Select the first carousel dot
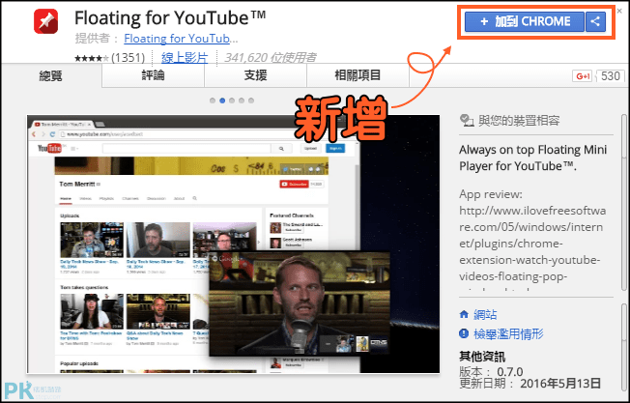Screen dimensions: 630x403 tap(213, 101)
